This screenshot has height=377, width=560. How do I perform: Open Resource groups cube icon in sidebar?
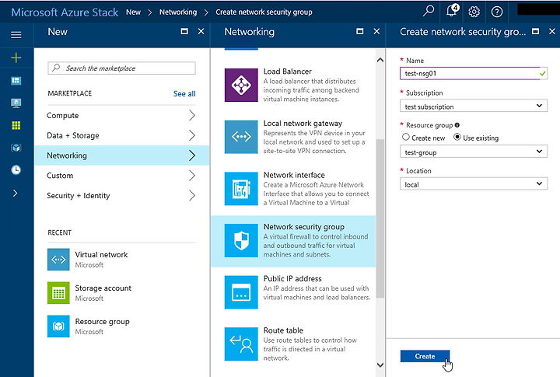point(16,148)
